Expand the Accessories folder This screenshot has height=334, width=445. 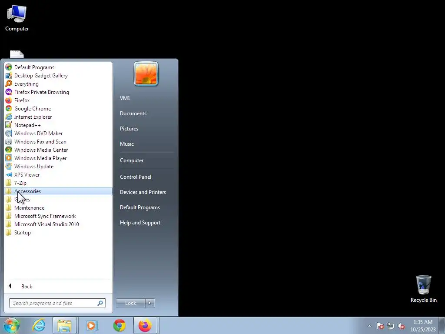click(x=58, y=191)
